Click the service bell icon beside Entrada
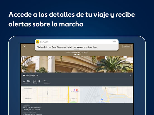The image size is (154, 115). [24, 75]
